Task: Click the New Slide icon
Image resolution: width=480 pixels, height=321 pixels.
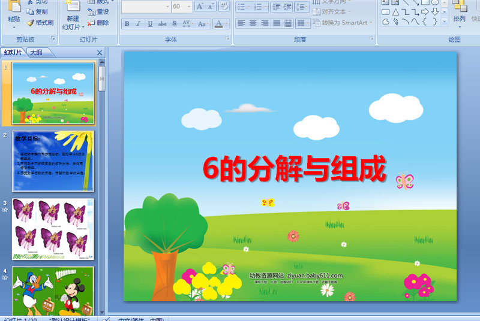Action: pyautogui.click(x=73, y=6)
